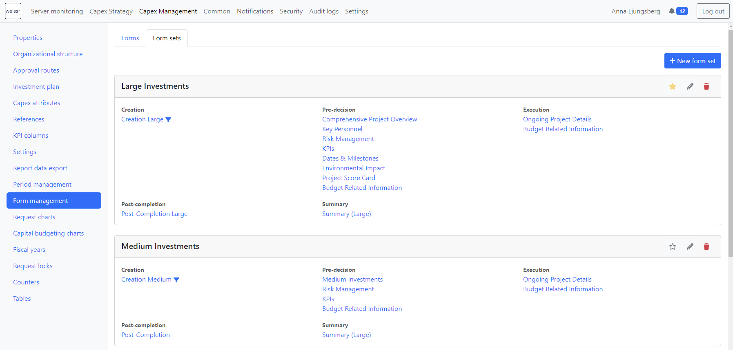This screenshot has height=350, width=733.
Task: Open Project Score Card form
Action: (x=349, y=178)
